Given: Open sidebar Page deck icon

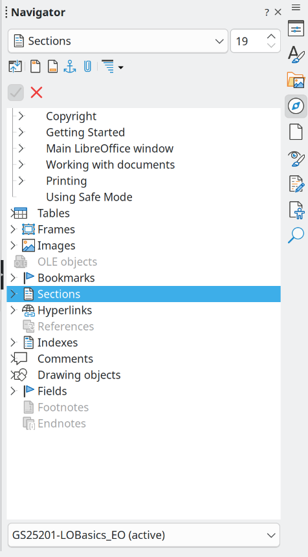Looking at the screenshot, I should pyautogui.click(x=296, y=132).
